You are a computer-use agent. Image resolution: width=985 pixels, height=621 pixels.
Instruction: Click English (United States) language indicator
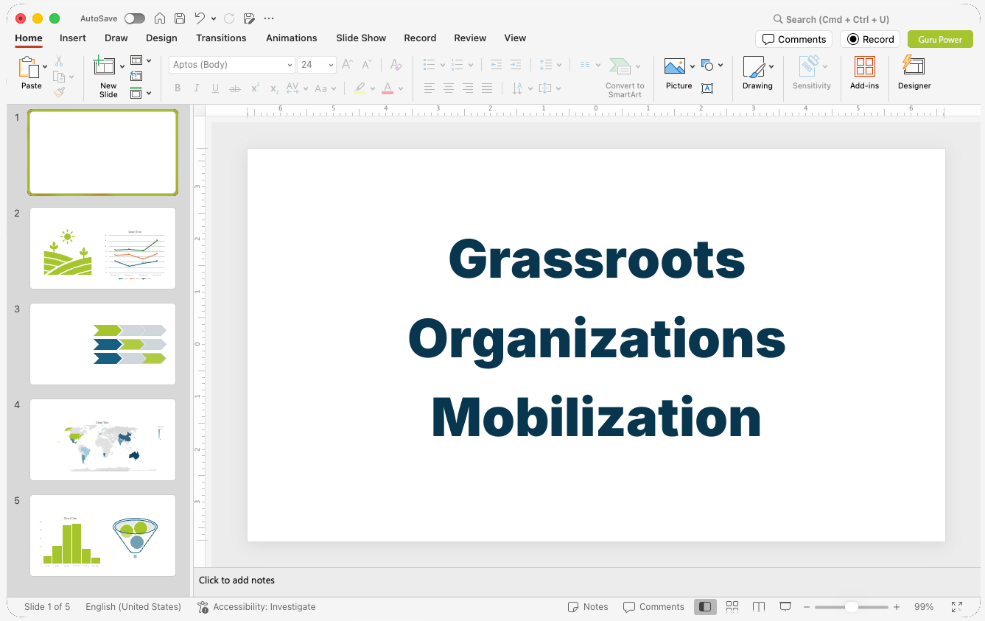(133, 607)
